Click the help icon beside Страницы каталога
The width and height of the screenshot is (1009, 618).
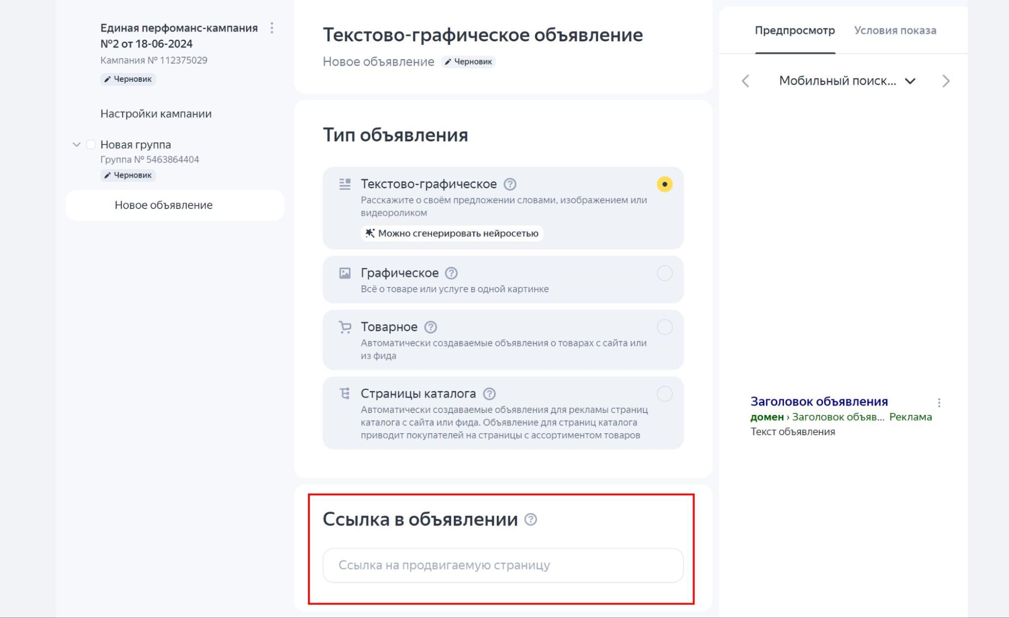point(489,394)
